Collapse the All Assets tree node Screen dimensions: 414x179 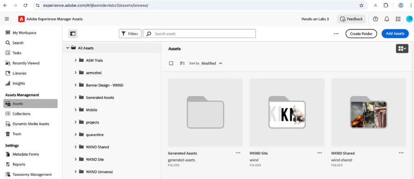pyautogui.click(x=68, y=48)
